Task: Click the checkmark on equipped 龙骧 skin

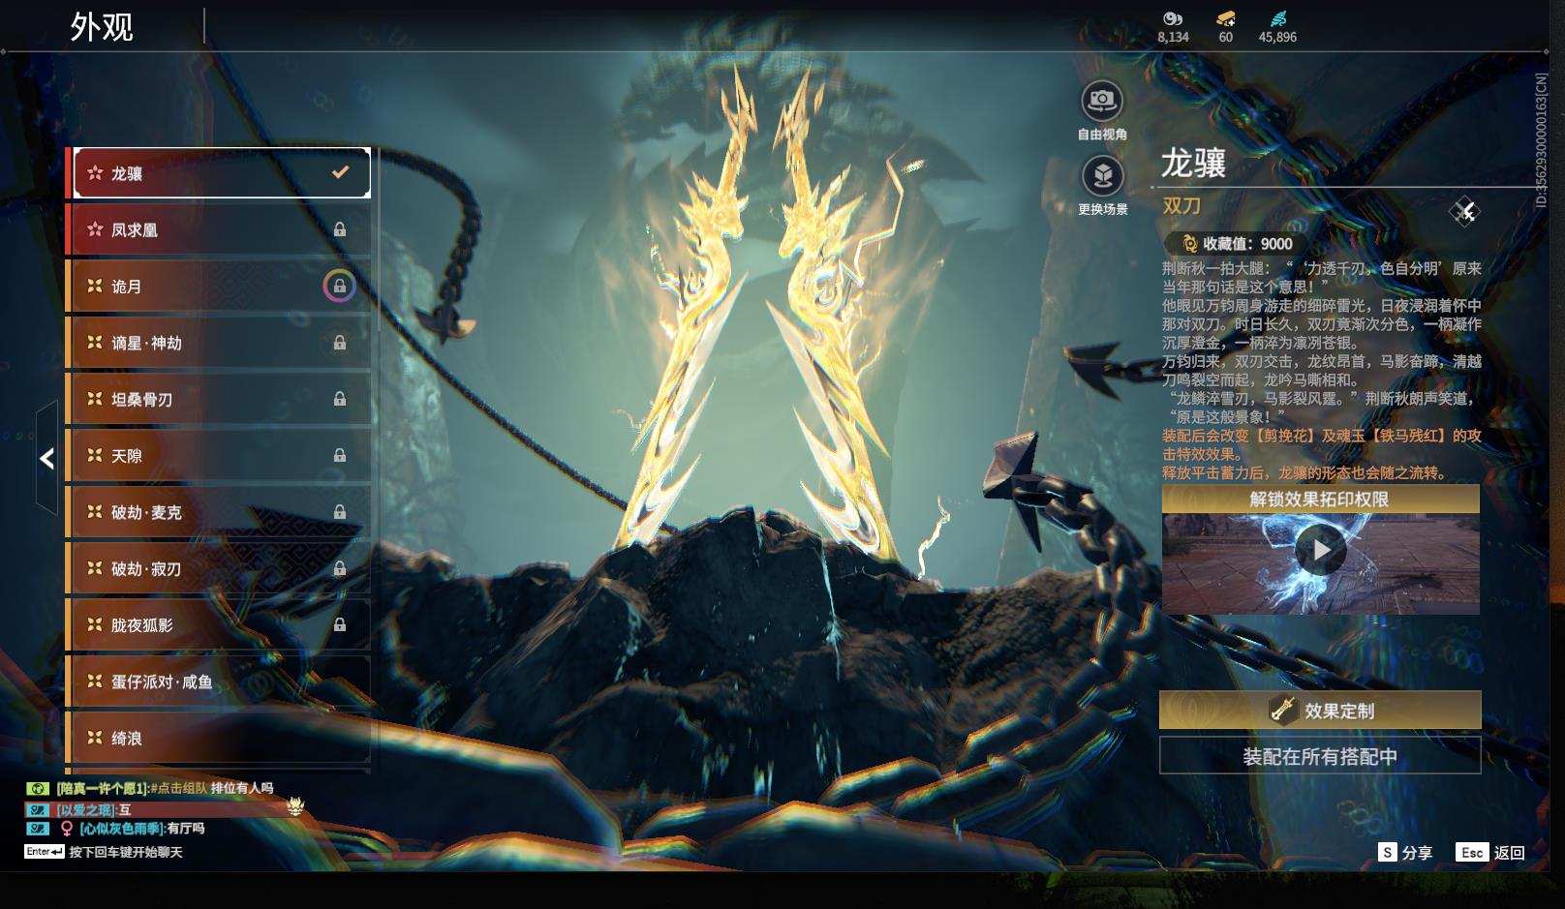Action: [x=340, y=172]
